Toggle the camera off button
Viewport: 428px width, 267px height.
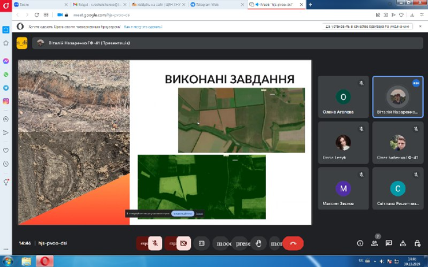183,243
